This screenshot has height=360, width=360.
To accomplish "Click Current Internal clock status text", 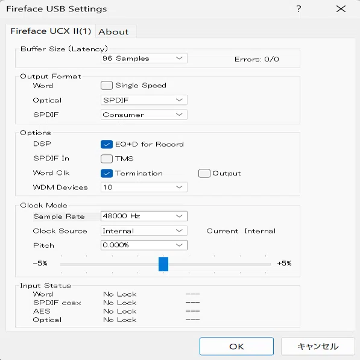I will 241,231.
